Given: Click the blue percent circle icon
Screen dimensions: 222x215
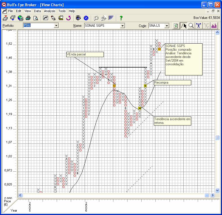Looking at the screenshot, I should [x=86, y=18].
